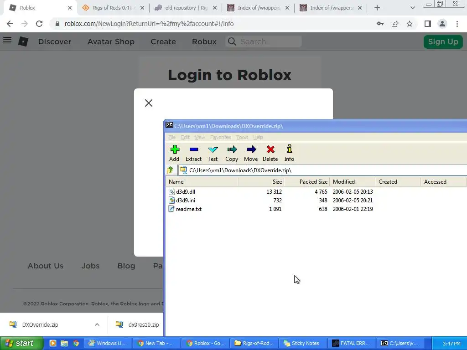Click the Windows start button
Viewport: 467px width, 350px height.
pos(22,343)
